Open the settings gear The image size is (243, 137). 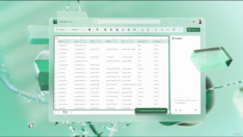click(194, 22)
